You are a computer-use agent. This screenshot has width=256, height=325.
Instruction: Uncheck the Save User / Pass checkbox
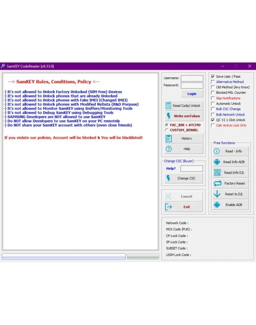coord(213,77)
